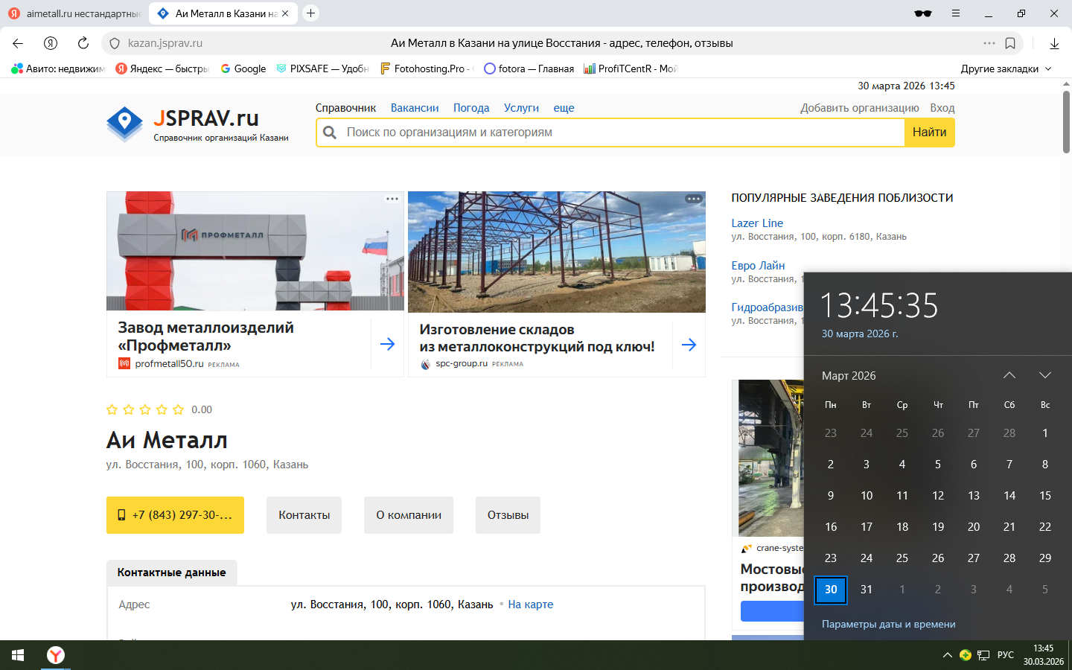Open the Fotohosting.Pro bookmark

[x=426, y=68]
